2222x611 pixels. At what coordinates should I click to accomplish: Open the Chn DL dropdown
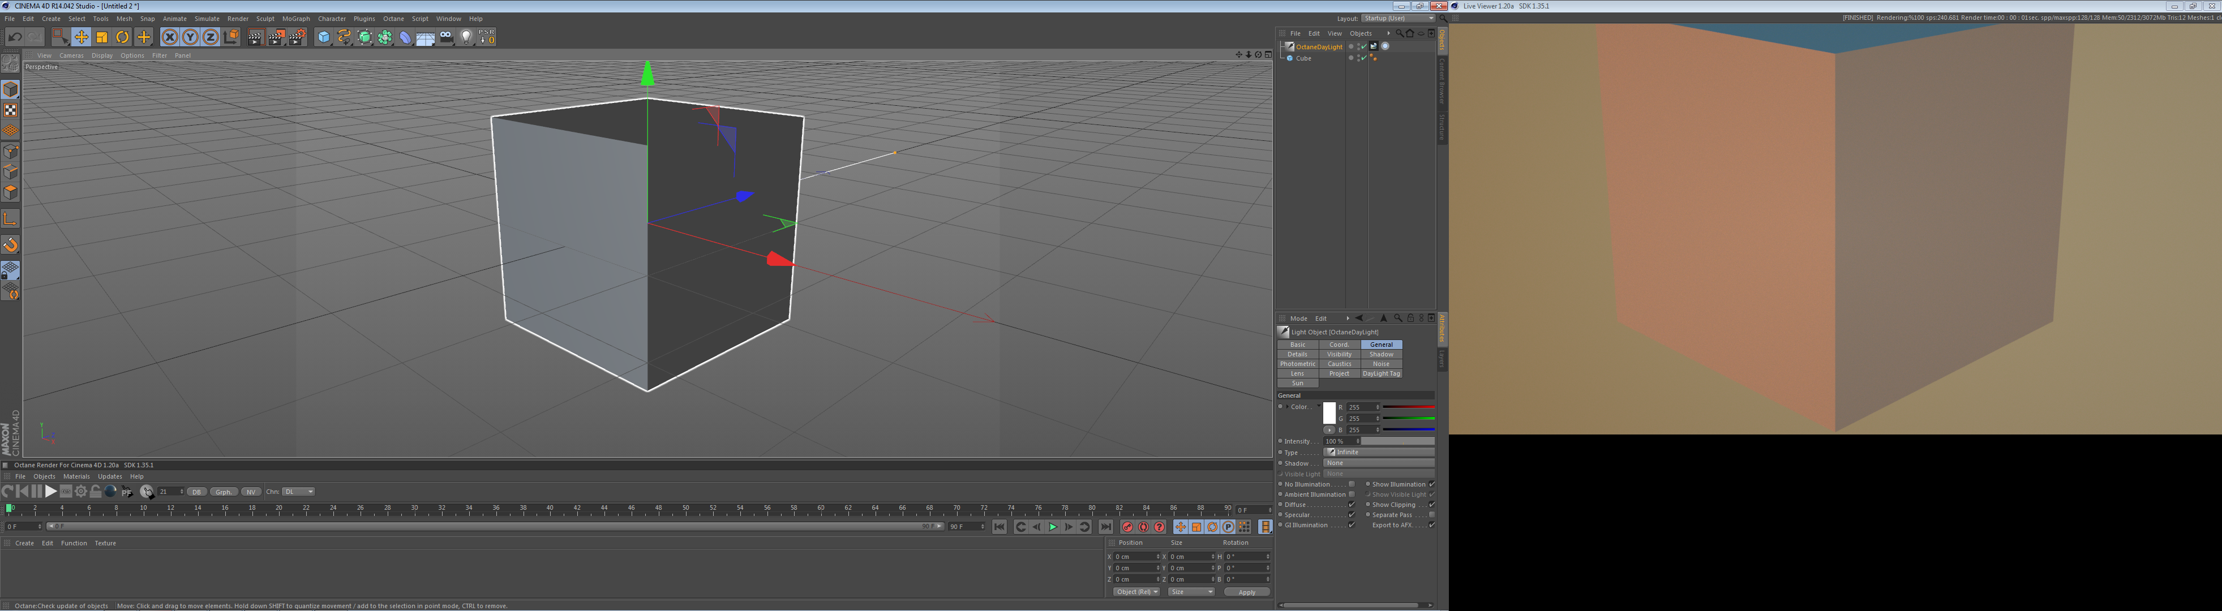[298, 492]
